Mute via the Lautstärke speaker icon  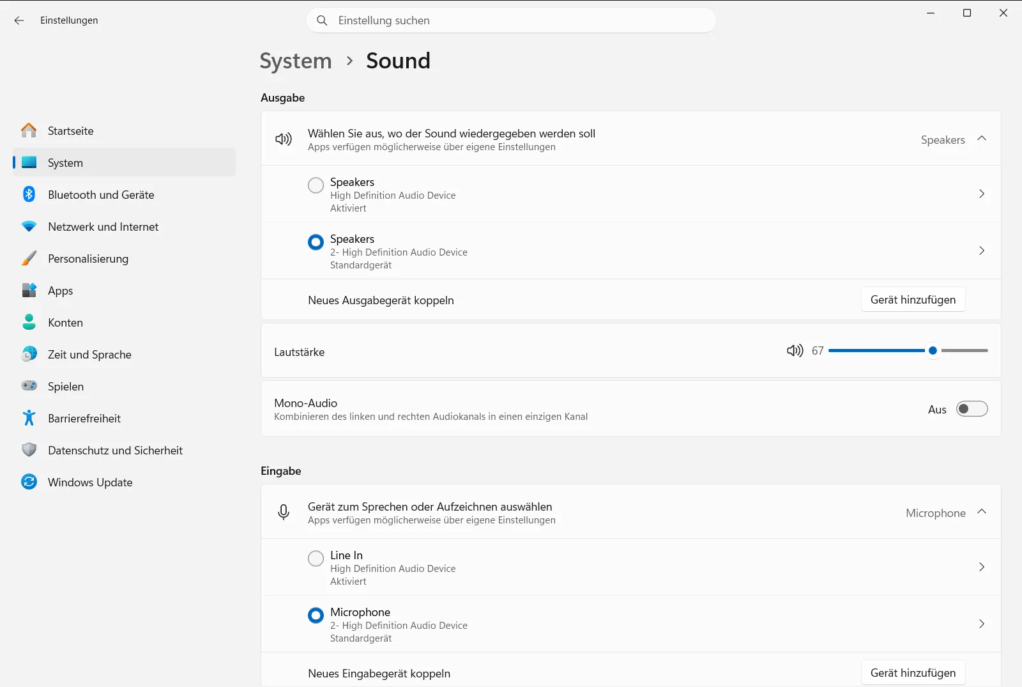coord(795,351)
